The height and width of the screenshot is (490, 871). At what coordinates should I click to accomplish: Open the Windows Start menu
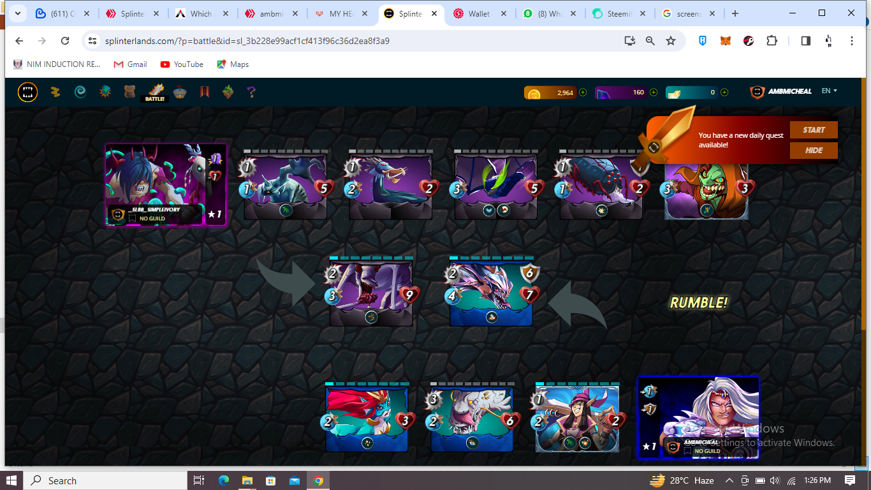pos(11,480)
